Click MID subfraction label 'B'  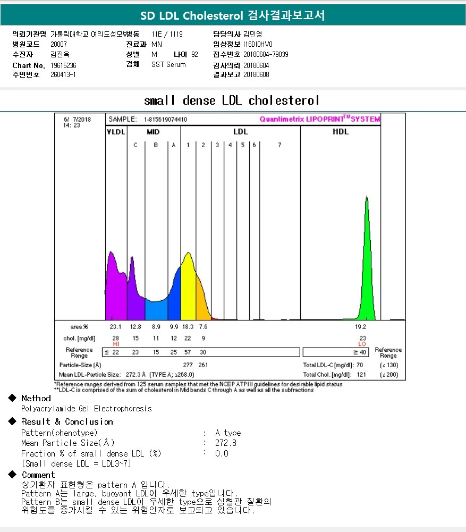pyautogui.click(x=156, y=145)
